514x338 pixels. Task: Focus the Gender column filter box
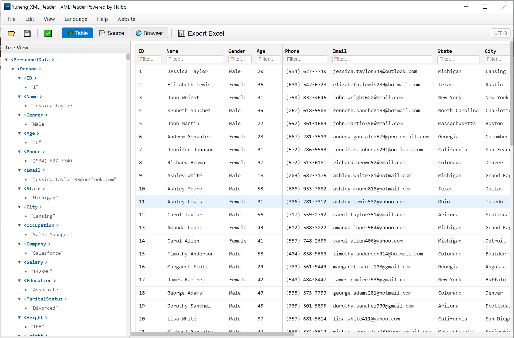pyautogui.click(x=240, y=59)
